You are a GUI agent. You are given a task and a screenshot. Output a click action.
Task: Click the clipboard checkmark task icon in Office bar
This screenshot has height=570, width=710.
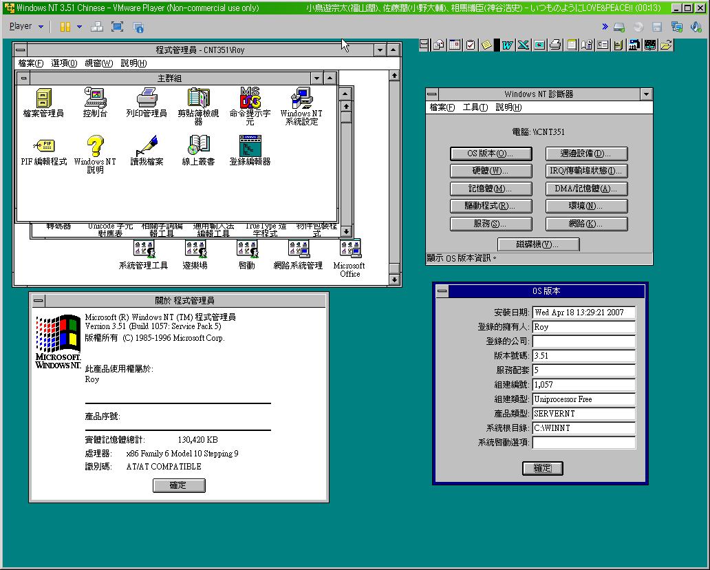[471, 45]
